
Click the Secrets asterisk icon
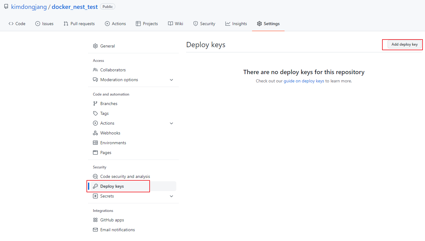[95, 196]
